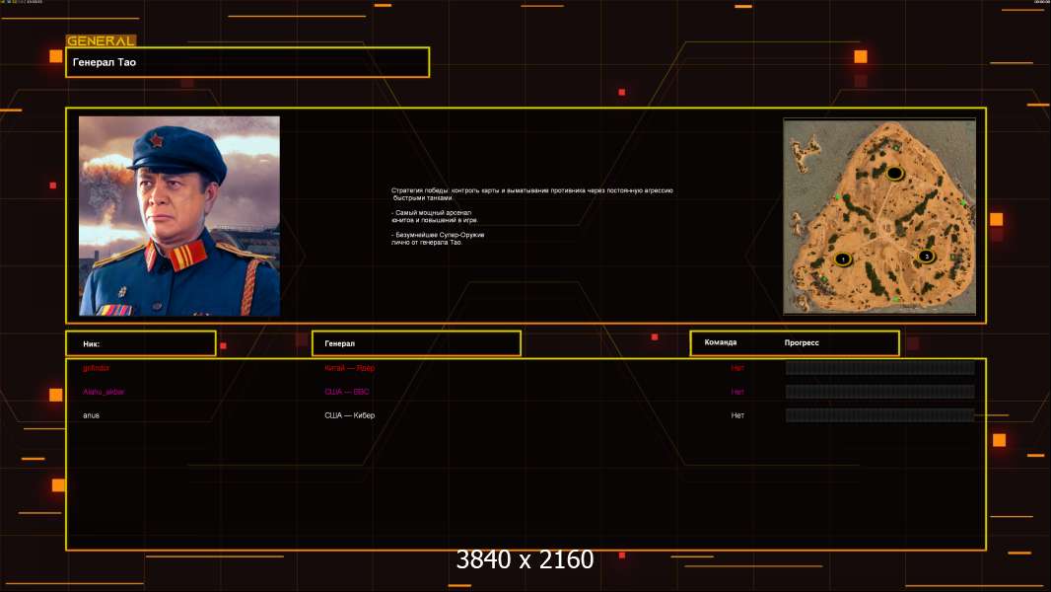Viewport: 1051px width, 592px height.
Task: Select the 'США — Кибер' general entry
Action: tap(349, 415)
